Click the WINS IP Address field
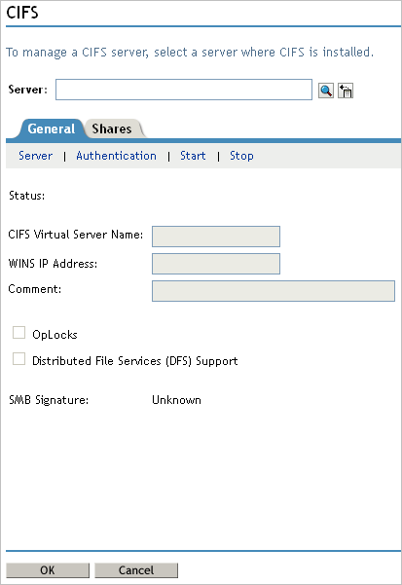Screen dimensions: 402x585 (216, 264)
